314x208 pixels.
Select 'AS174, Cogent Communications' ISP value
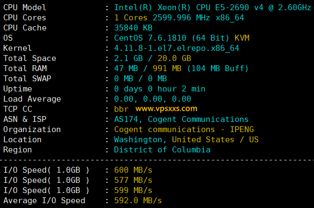point(181,119)
